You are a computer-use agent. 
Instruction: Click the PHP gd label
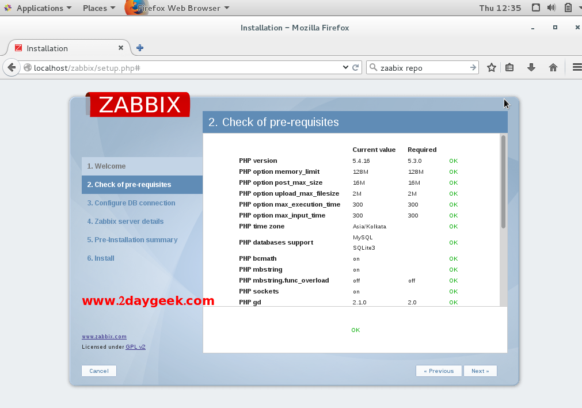click(x=250, y=302)
